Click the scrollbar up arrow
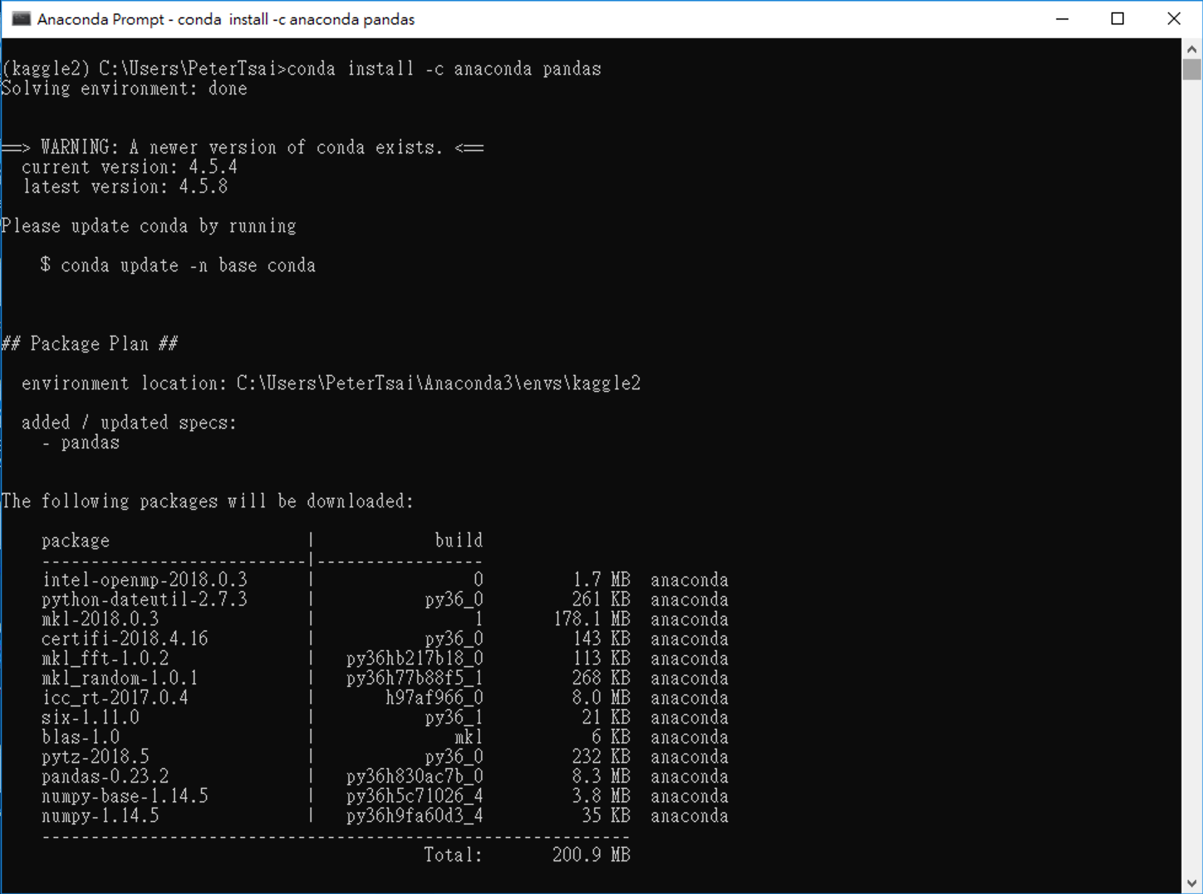 [x=1191, y=49]
